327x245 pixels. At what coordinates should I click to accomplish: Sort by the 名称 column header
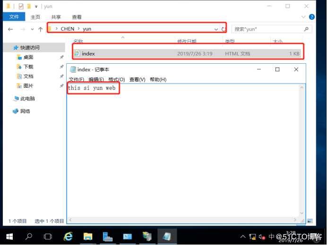[78, 42]
